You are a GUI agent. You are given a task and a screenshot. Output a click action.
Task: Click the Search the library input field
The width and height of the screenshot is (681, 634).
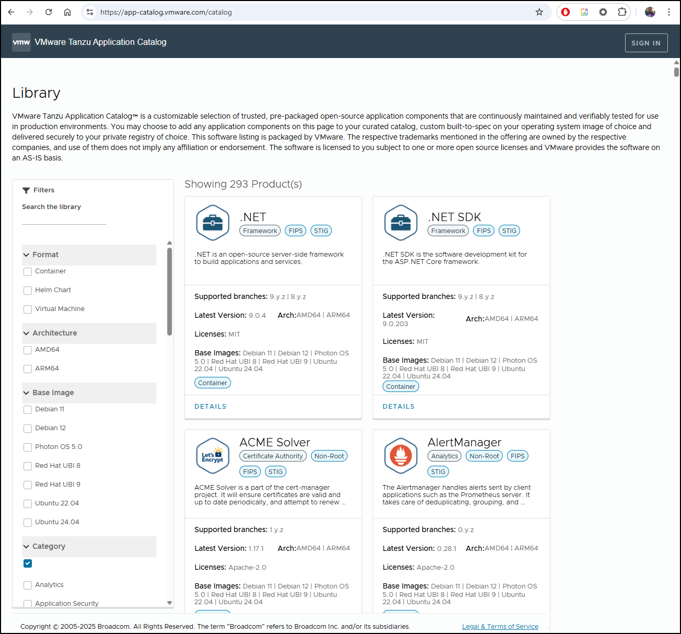(64, 220)
